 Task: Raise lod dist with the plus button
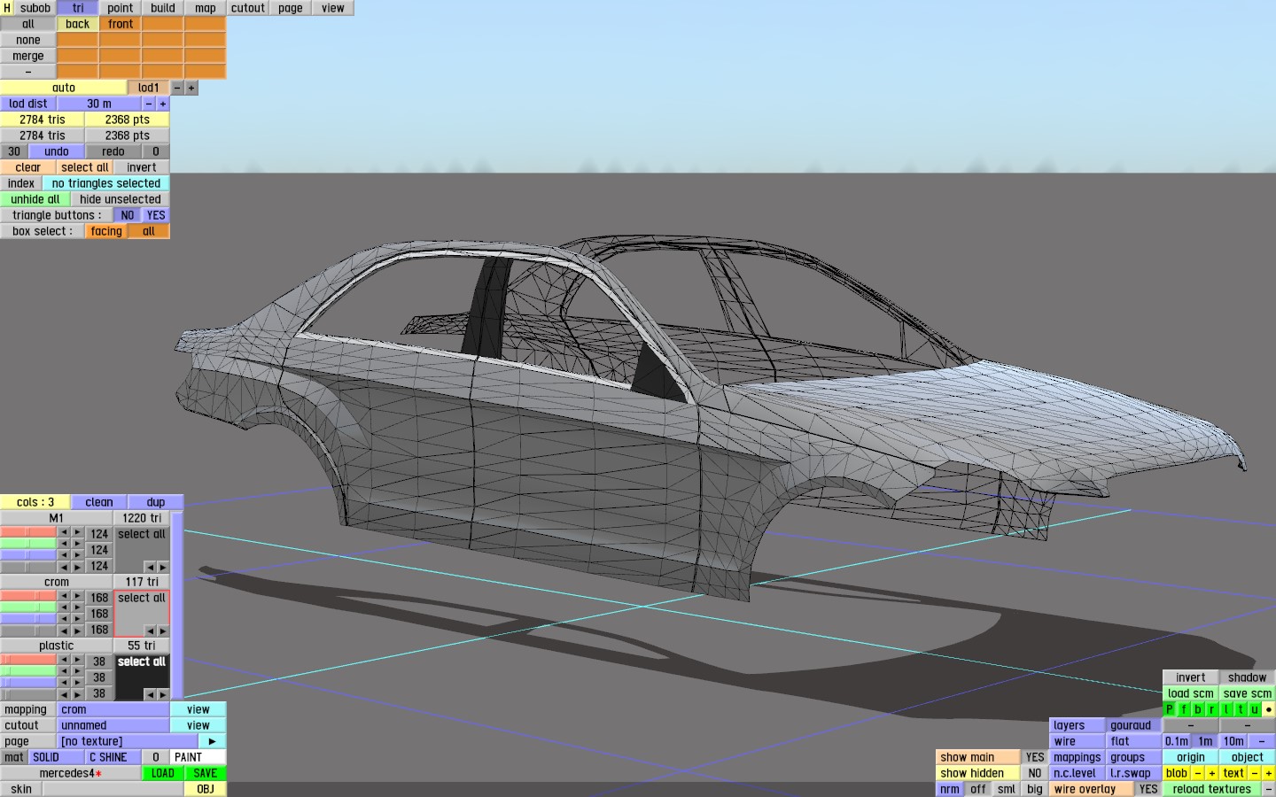[x=163, y=104]
